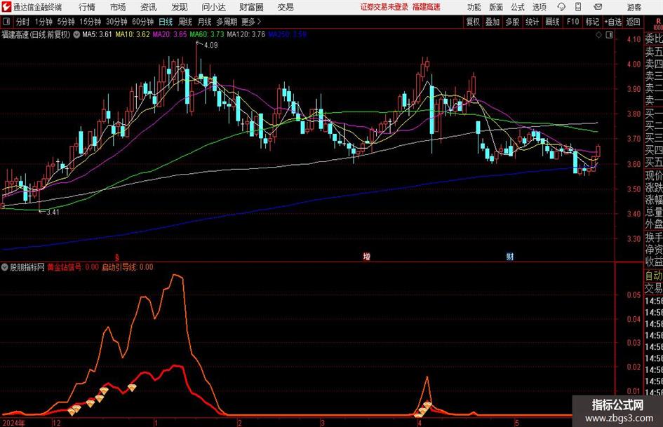663x427 pixels.
Task: Select the 5分钟 period
Action: click(x=66, y=22)
